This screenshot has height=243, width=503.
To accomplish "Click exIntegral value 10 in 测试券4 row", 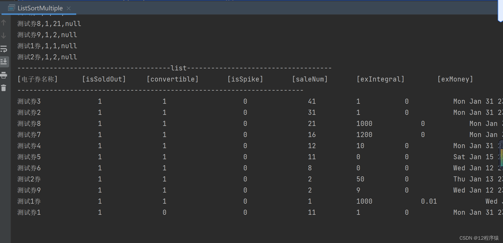I will pos(360,146).
